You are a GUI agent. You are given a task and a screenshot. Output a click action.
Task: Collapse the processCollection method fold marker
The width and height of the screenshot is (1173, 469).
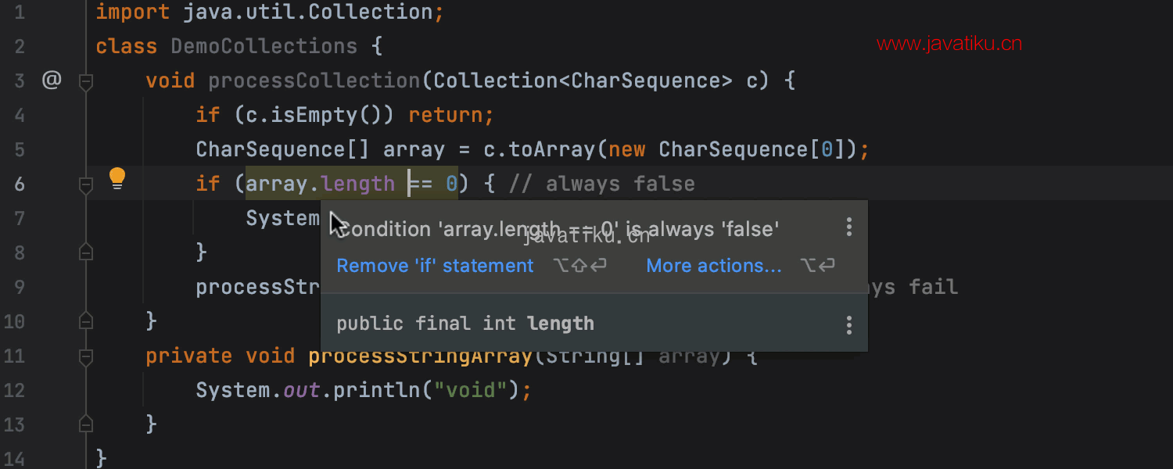pyautogui.click(x=86, y=81)
